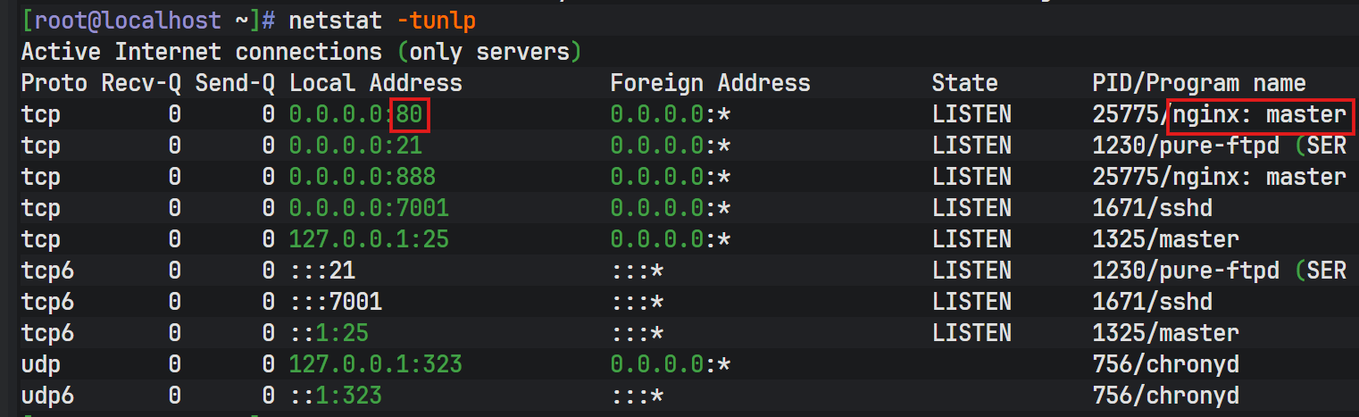Click the ::1:25 tcp6 local address
The height and width of the screenshot is (417, 1359).
[329, 333]
